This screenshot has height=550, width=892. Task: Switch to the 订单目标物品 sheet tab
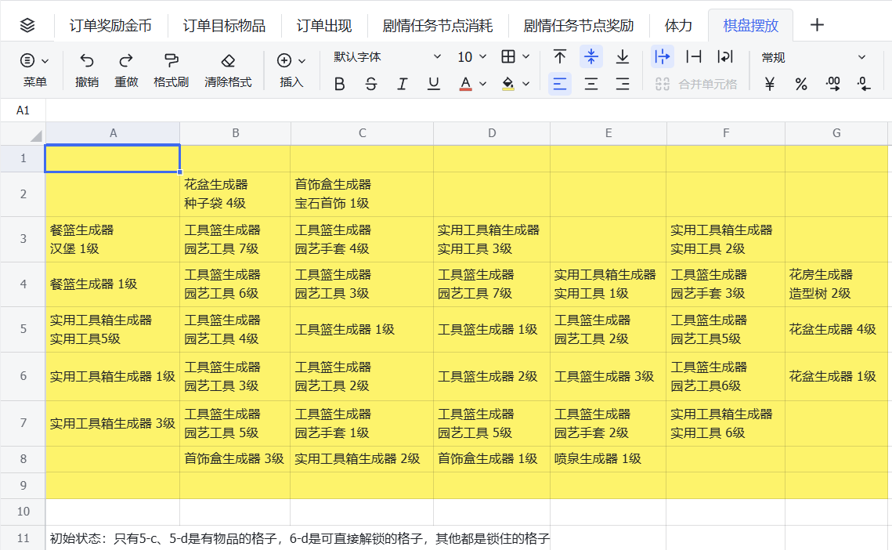pos(224,26)
